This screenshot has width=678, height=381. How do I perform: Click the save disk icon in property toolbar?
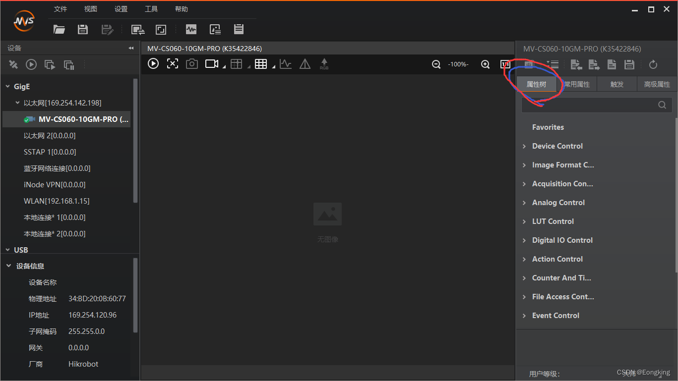click(x=629, y=64)
